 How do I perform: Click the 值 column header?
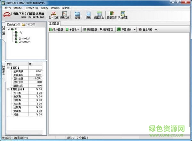[x=36, y=64]
